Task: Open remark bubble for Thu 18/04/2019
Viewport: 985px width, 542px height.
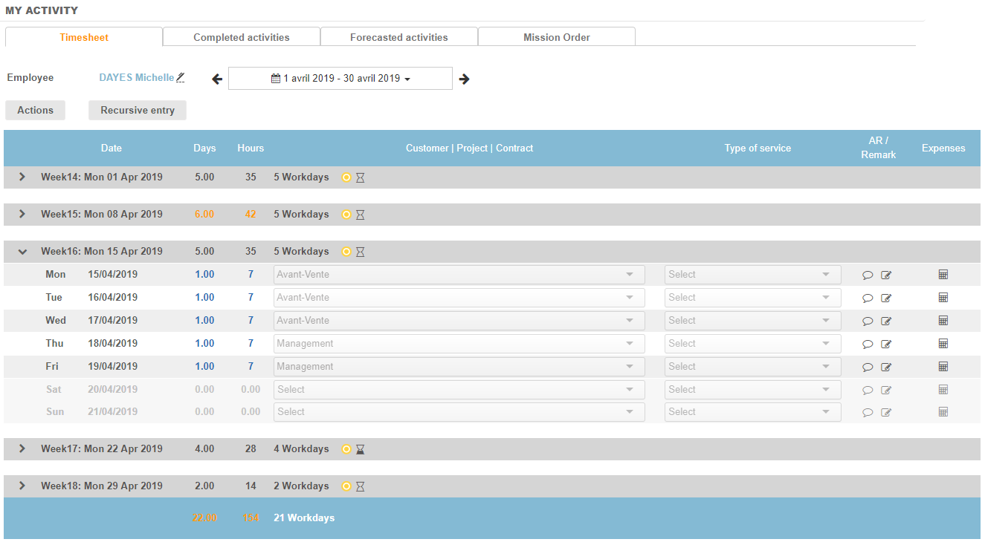Action: 867,345
